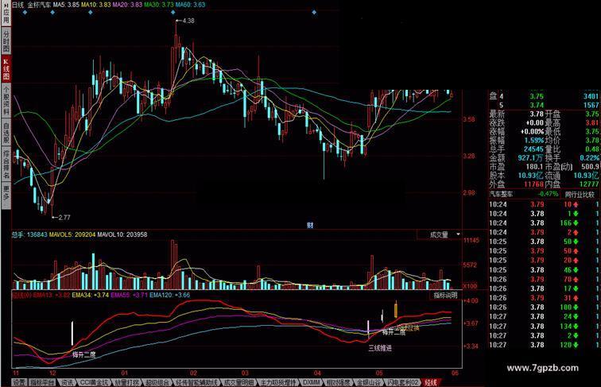Expand the 更多 sidebar option
The width and height of the screenshot is (601, 387).
click(x=6, y=195)
